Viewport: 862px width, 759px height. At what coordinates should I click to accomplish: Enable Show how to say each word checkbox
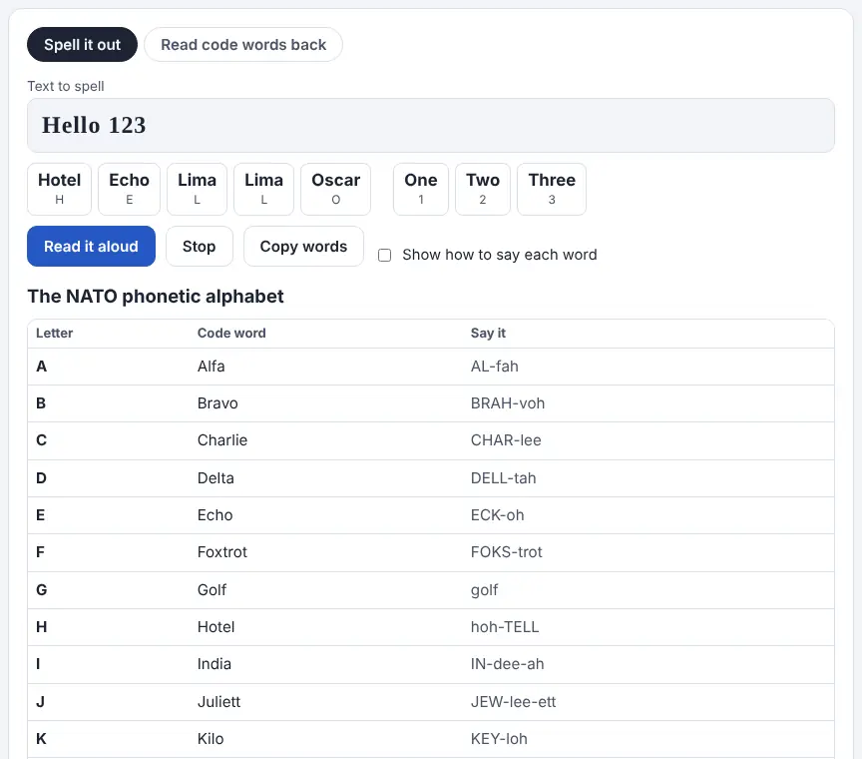385,255
